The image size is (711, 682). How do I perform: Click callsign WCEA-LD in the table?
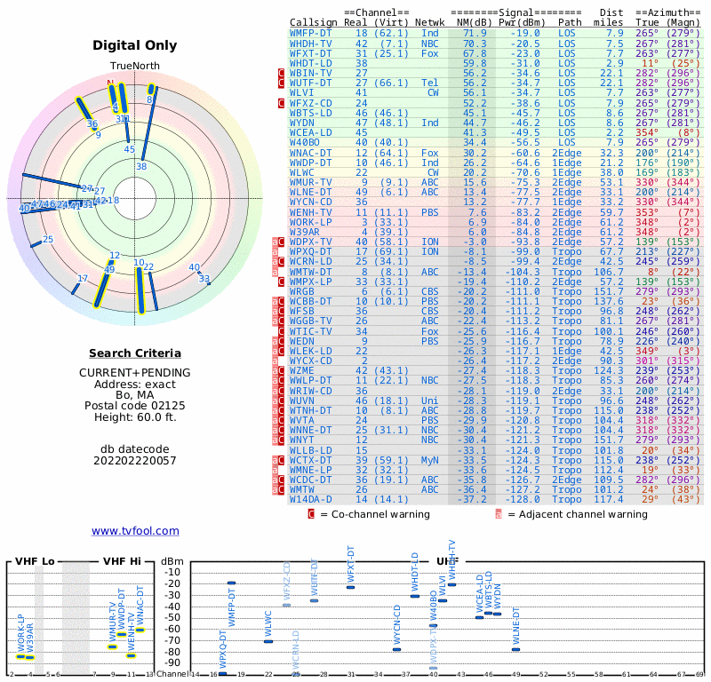pyautogui.click(x=310, y=133)
